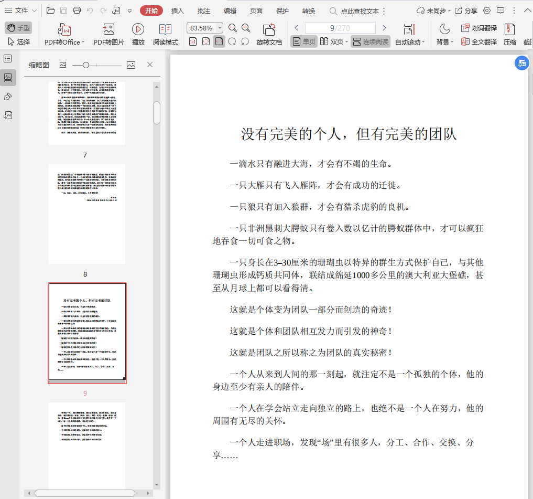This screenshot has width=533, height=499.
Task: Click the zoom out magnifier icon
Action: [x=233, y=28]
